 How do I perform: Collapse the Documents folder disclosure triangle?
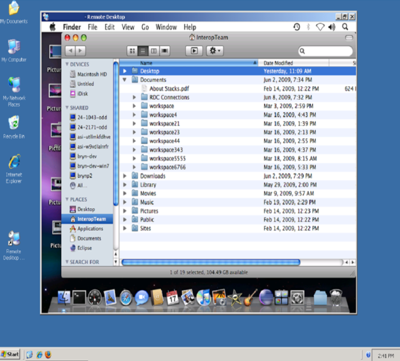click(125, 79)
